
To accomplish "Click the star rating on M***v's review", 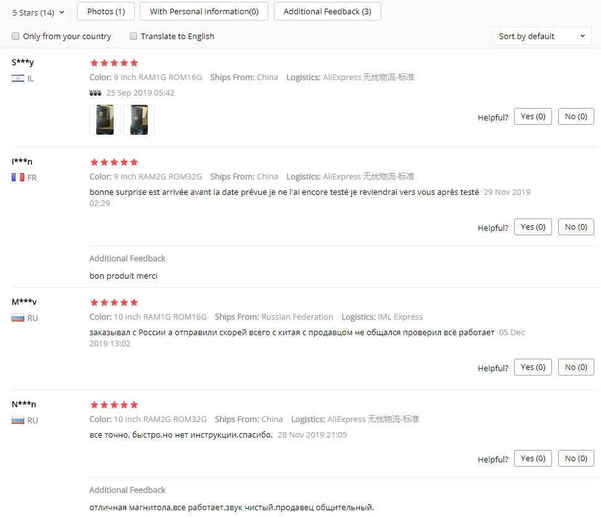I will pos(114,302).
